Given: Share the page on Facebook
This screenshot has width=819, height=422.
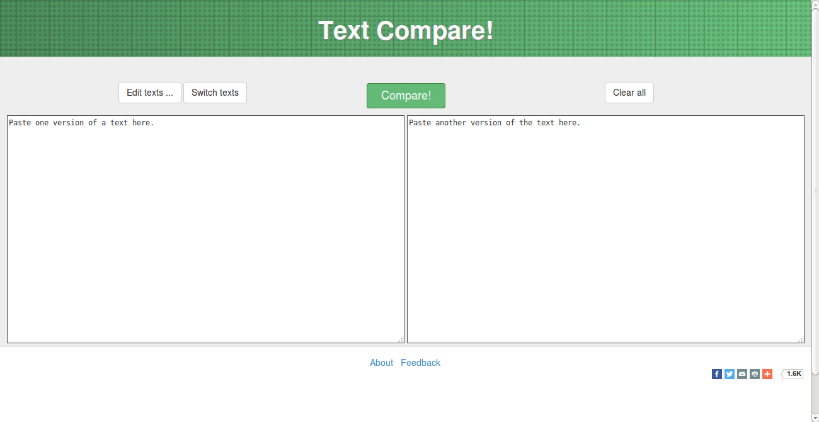Looking at the screenshot, I should pyautogui.click(x=717, y=374).
